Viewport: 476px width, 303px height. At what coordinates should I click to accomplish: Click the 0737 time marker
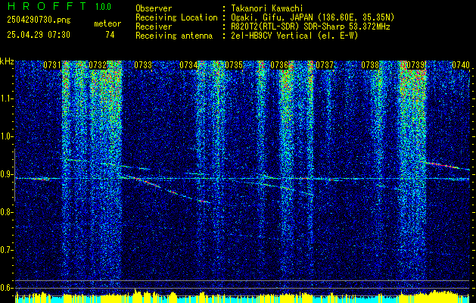[x=325, y=65]
